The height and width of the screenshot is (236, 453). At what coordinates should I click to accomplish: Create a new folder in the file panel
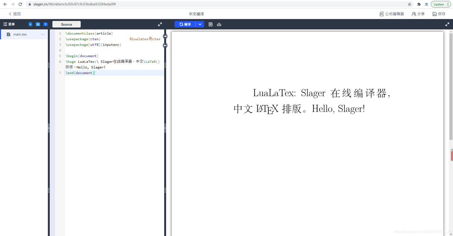(38, 24)
